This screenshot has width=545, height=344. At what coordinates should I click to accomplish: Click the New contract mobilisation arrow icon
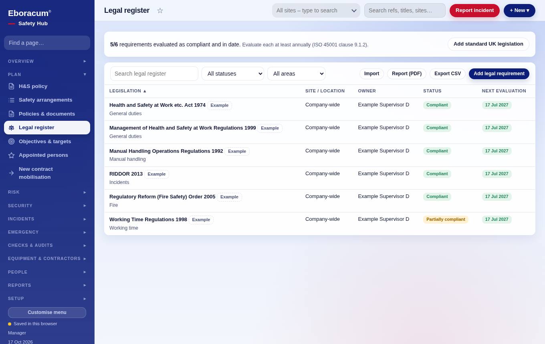coord(11,173)
